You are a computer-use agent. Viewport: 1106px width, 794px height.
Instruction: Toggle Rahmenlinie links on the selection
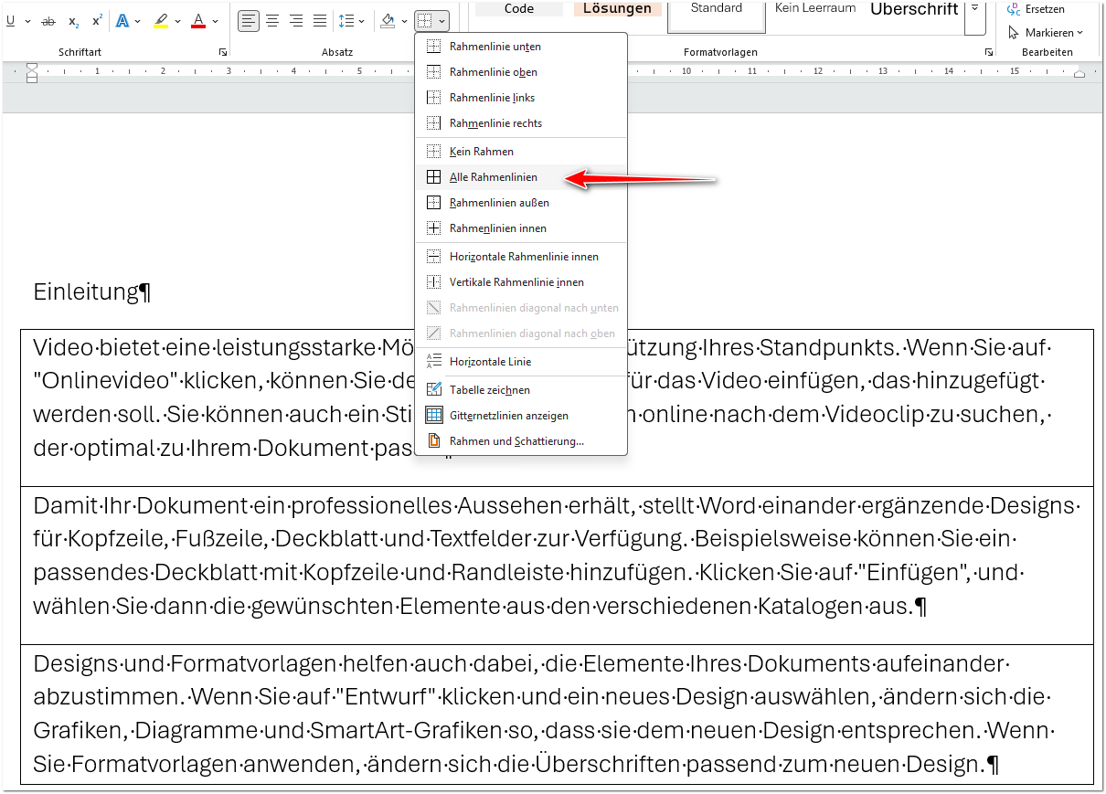492,98
